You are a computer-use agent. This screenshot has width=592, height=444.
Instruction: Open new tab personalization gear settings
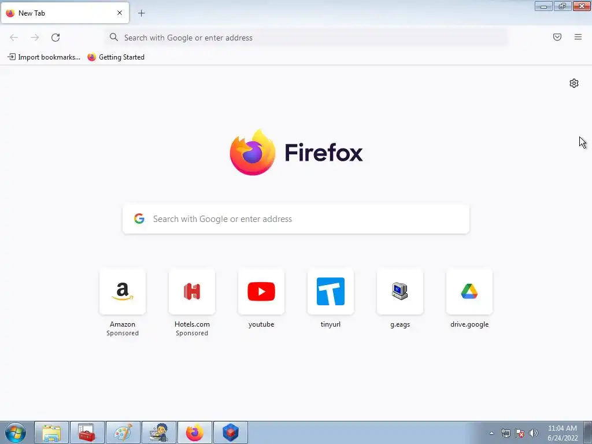[574, 83]
